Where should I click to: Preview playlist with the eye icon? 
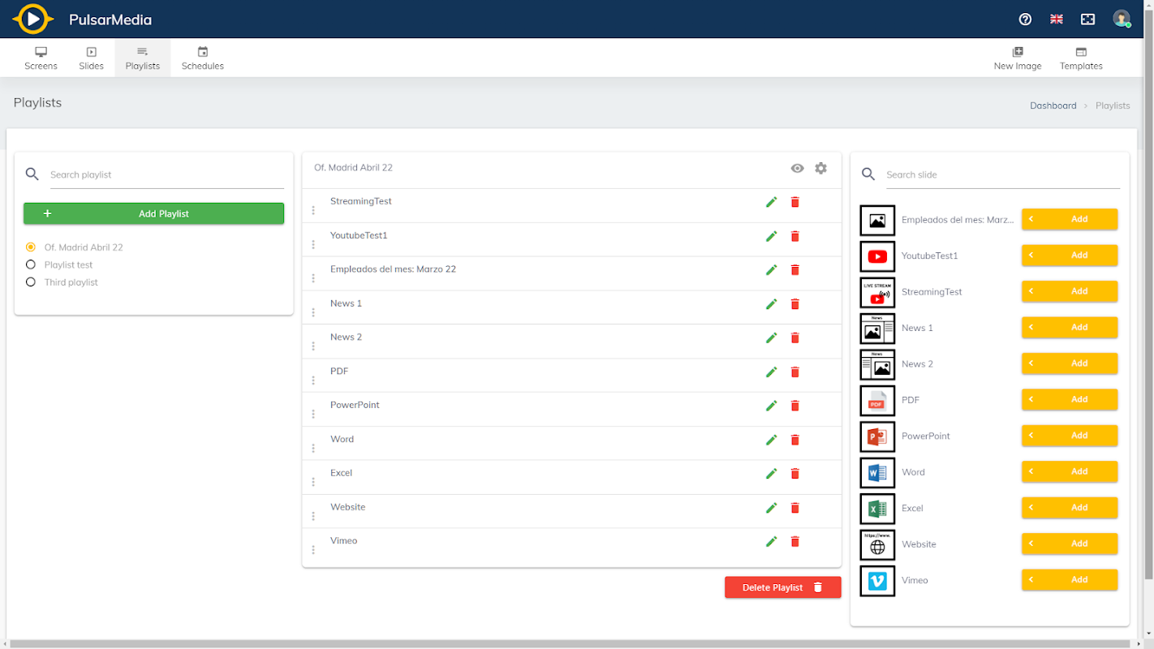tap(797, 168)
